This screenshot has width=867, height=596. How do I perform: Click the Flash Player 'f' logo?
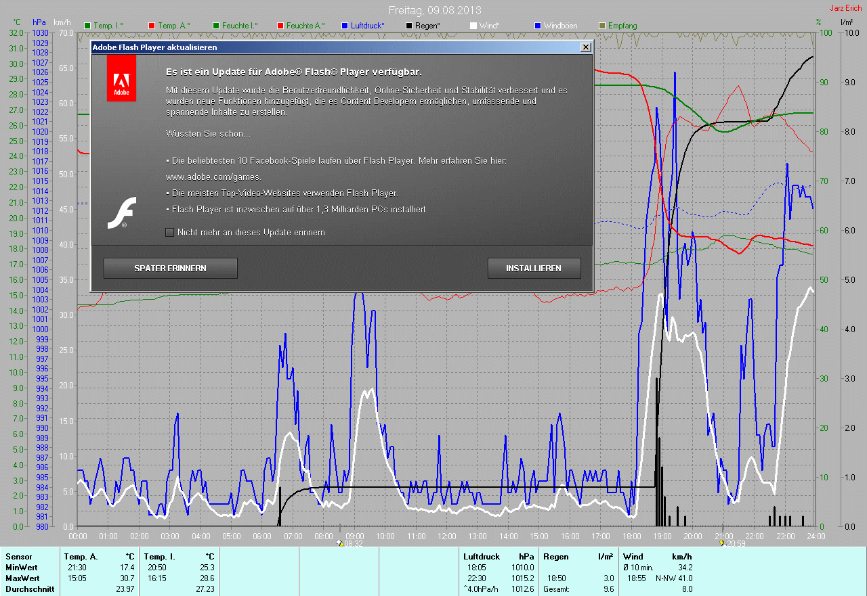coord(123,212)
